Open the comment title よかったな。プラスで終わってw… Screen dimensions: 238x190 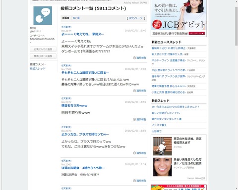tap(85, 134)
